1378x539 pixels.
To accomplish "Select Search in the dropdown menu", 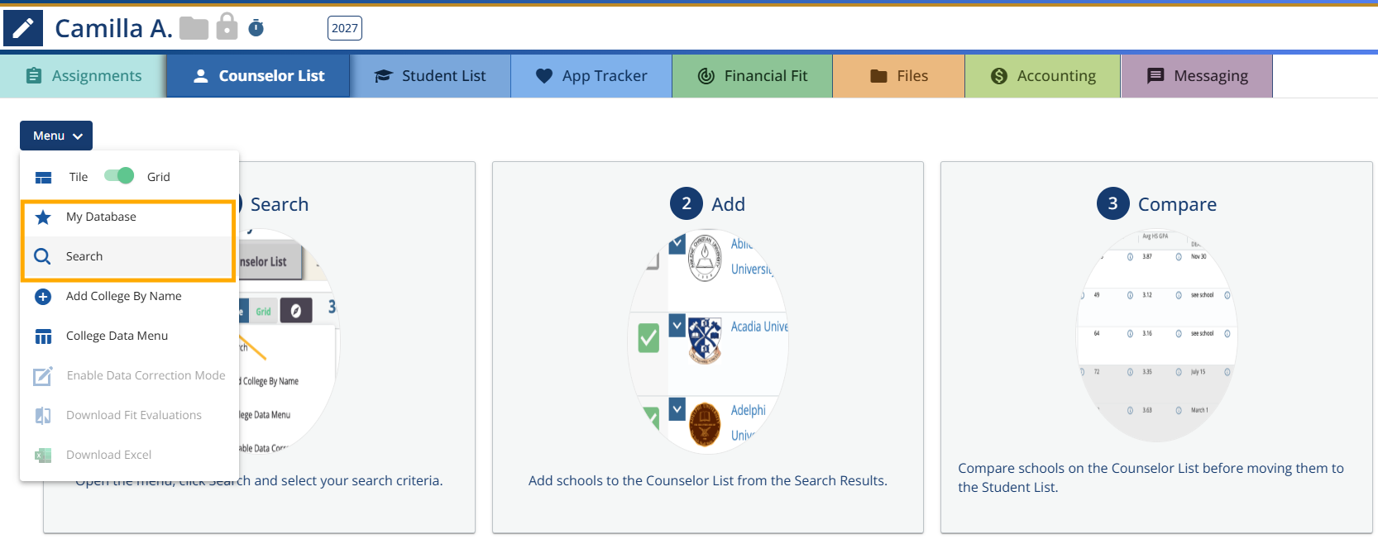I will tap(84, 257).
